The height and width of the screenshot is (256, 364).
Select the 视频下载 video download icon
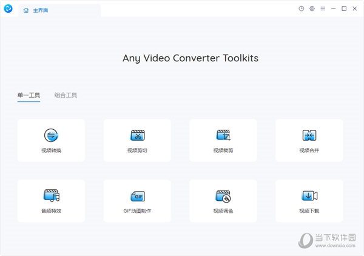pyautogui.click(x=309, y=196)
